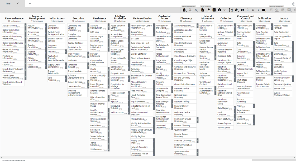Open the matrix layout dropdown

(264, 10)
